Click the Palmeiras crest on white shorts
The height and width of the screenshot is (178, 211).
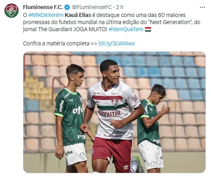(82, 156)
